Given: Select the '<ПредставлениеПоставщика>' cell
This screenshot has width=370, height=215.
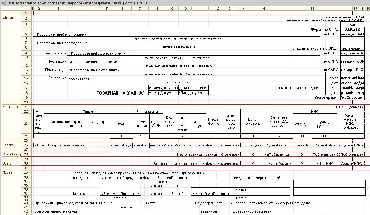Looking at the screenshot, I should [x=93, y=62].
